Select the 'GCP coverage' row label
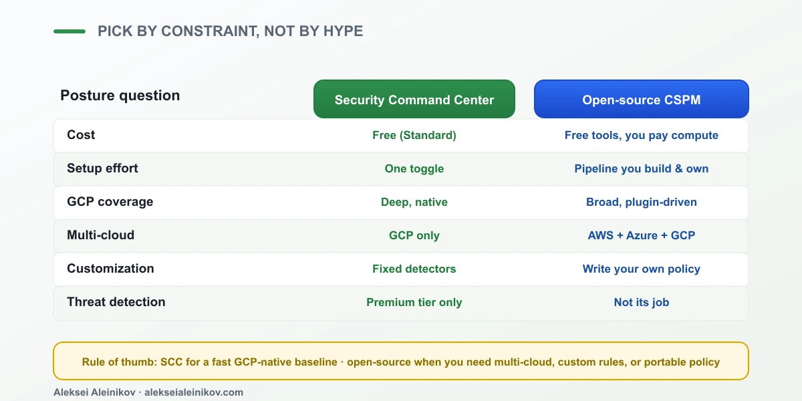 (110, 202)
